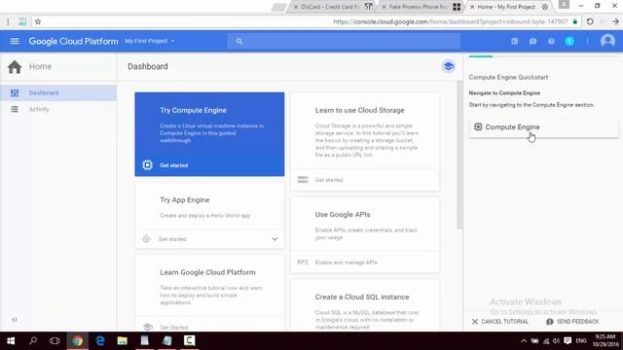Click the Learn to use Cloud Storage title

click(359, 110)
